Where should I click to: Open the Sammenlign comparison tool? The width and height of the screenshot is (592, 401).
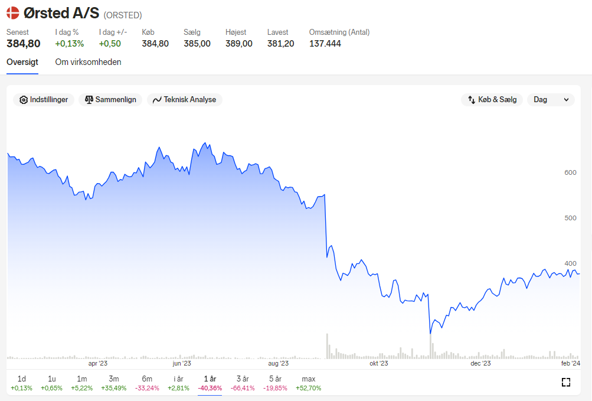110,100
